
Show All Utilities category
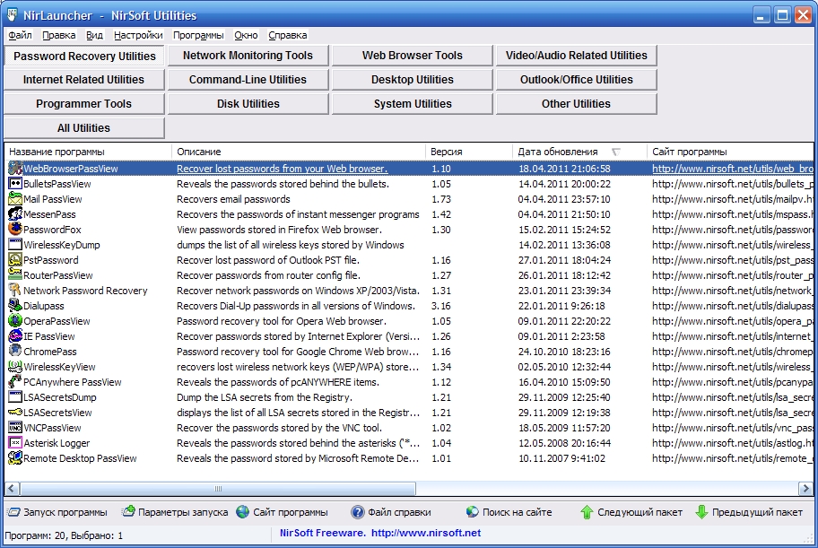pyautogui.click(x=83, y=128)
